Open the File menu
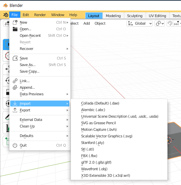The height and width of the screenshot is (185, 181). (15, 15)
